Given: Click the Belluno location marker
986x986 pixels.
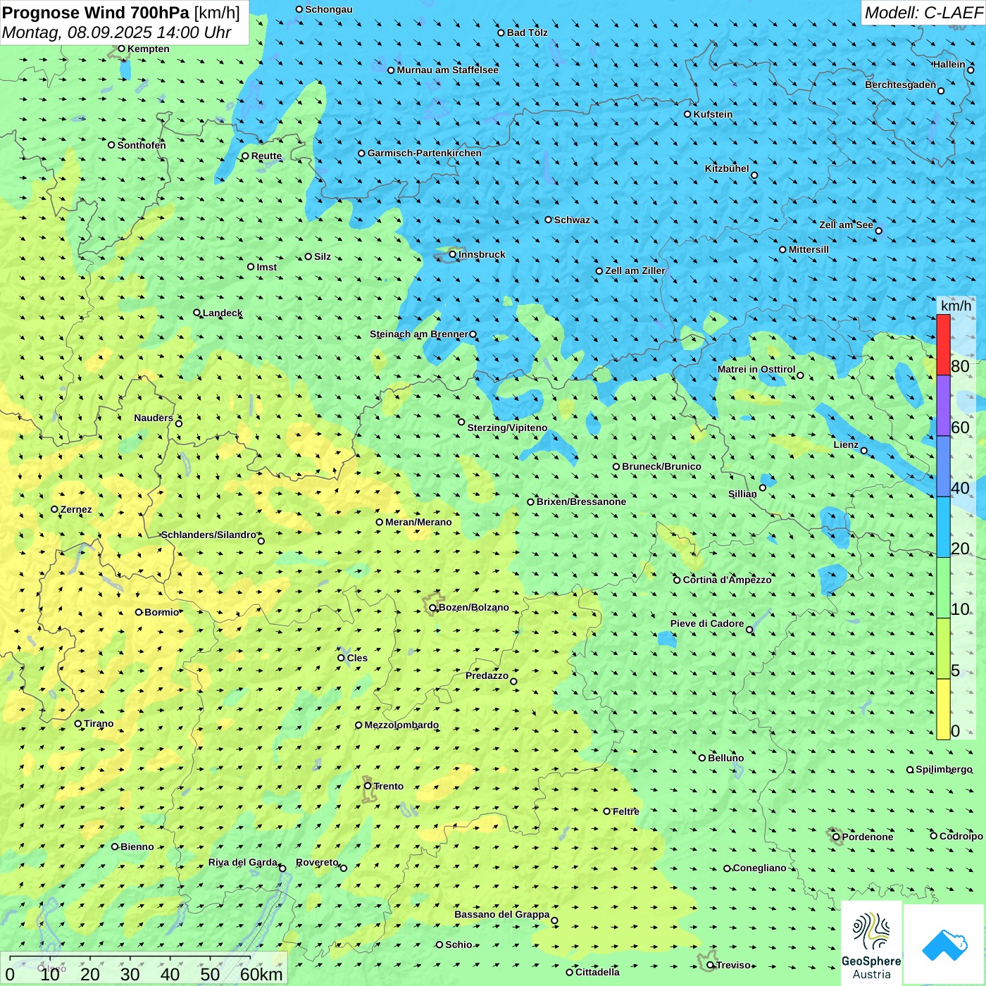Looking at the screenshot, I should [701, 758].
